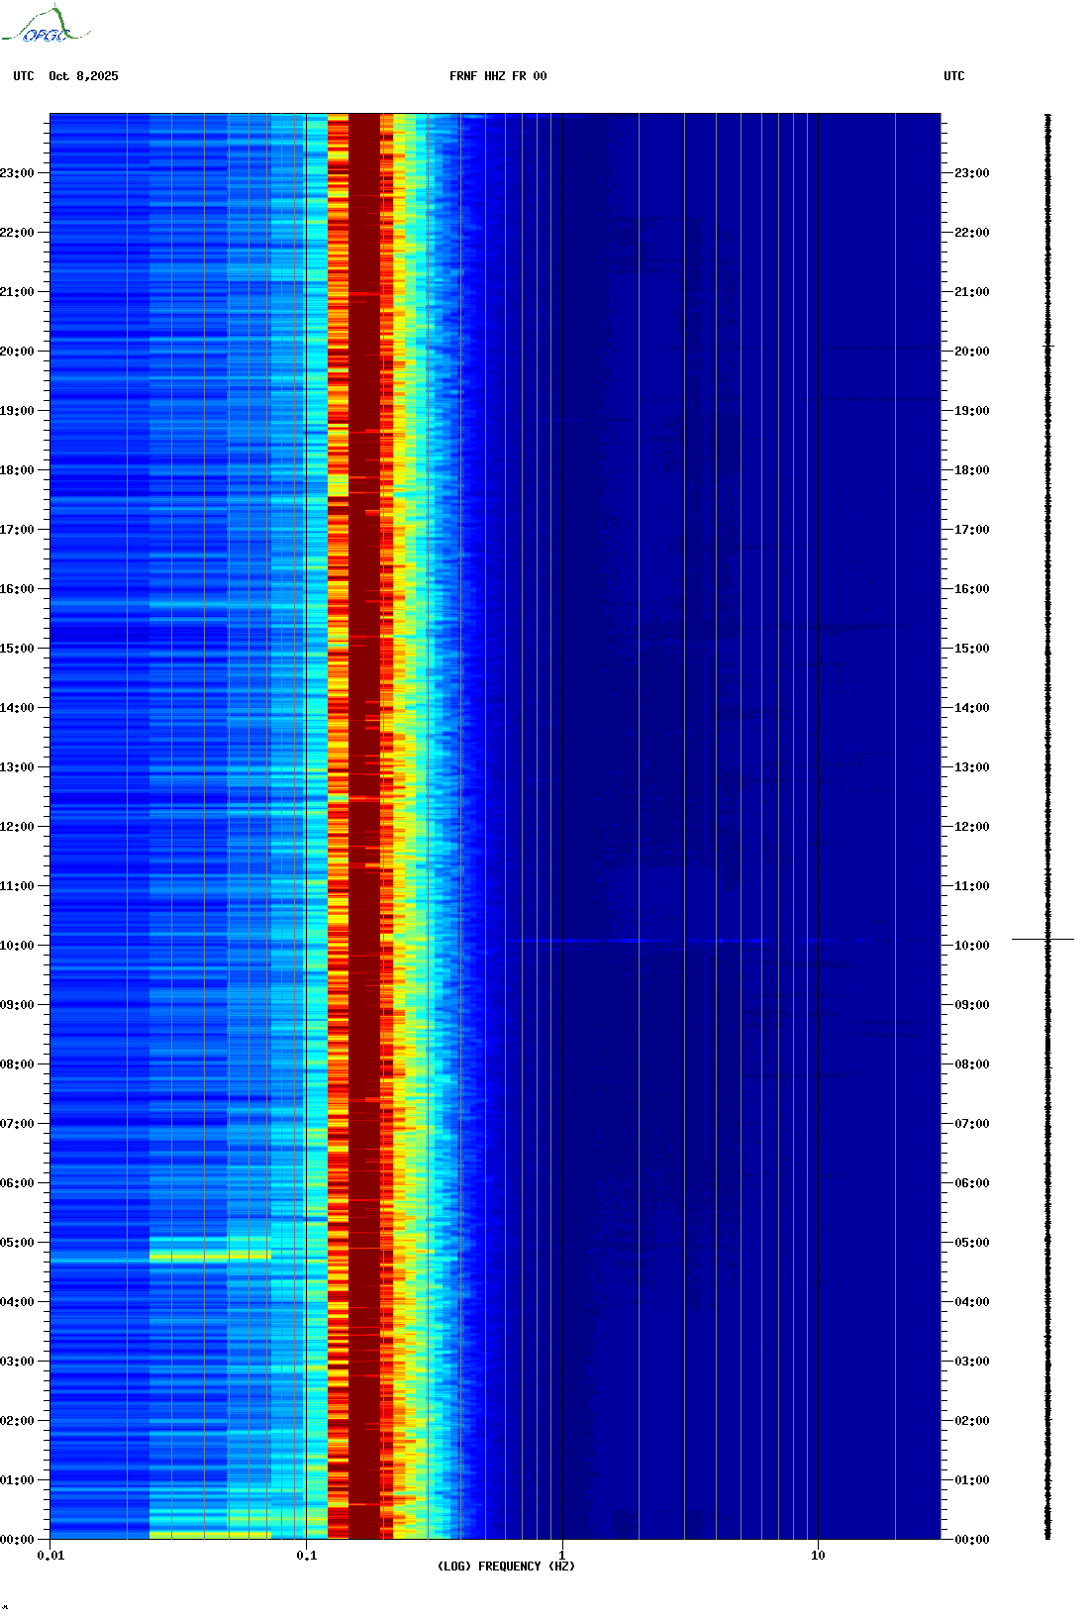Viewport: 1091px width, 1618px height.
Task: Click the faint horizontal event line at 10:00
Action: (634, 940)
